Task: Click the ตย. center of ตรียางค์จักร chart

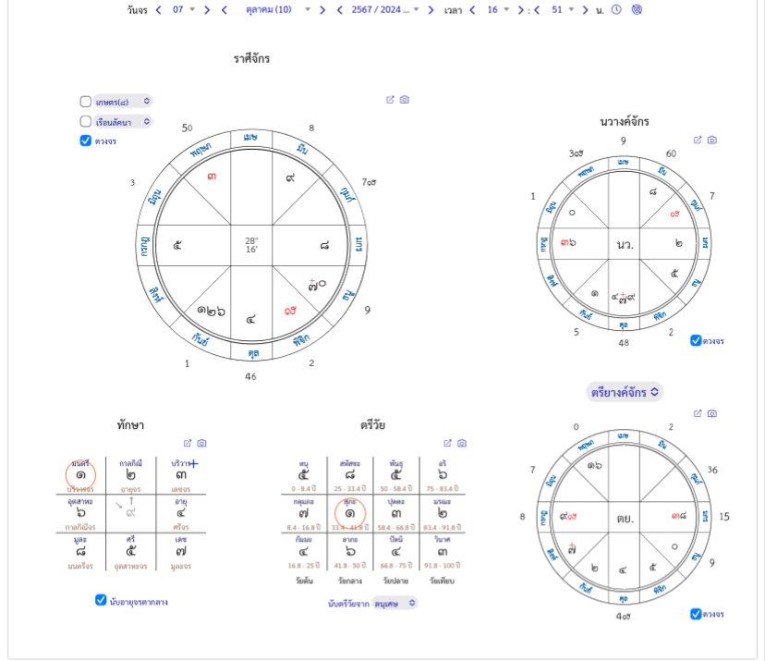Action: pos(625,518)
